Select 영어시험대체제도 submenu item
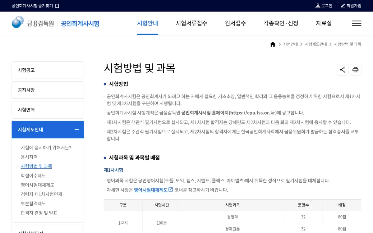The height and width of the screenshot is (233, 373). coord(38,185)
